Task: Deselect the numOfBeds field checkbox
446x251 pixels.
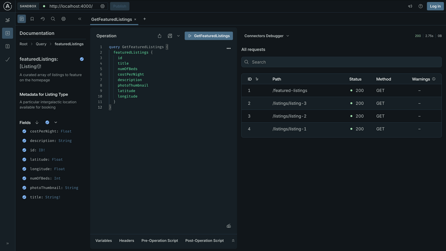Action: coord(25,178)
